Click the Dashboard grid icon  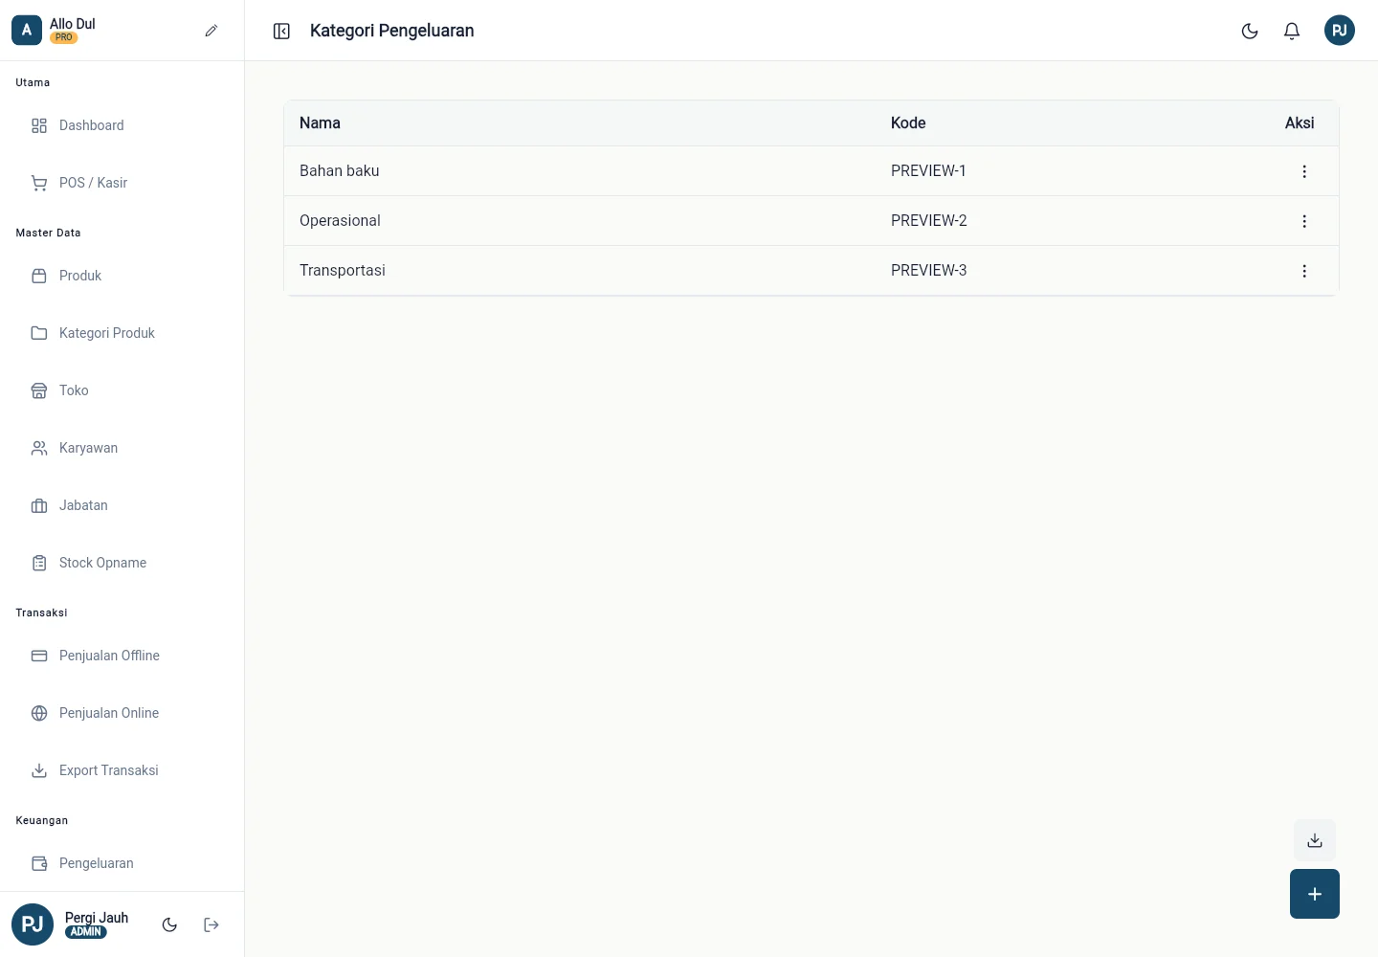[39, 125]
